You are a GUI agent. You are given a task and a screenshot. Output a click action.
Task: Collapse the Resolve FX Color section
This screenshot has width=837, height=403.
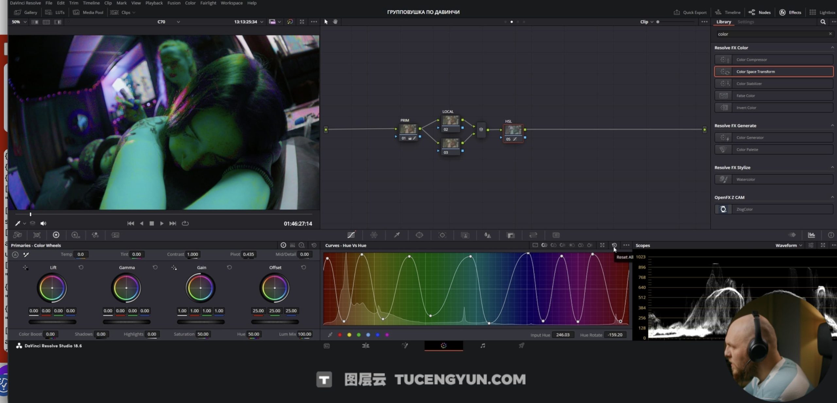(832, 48)
